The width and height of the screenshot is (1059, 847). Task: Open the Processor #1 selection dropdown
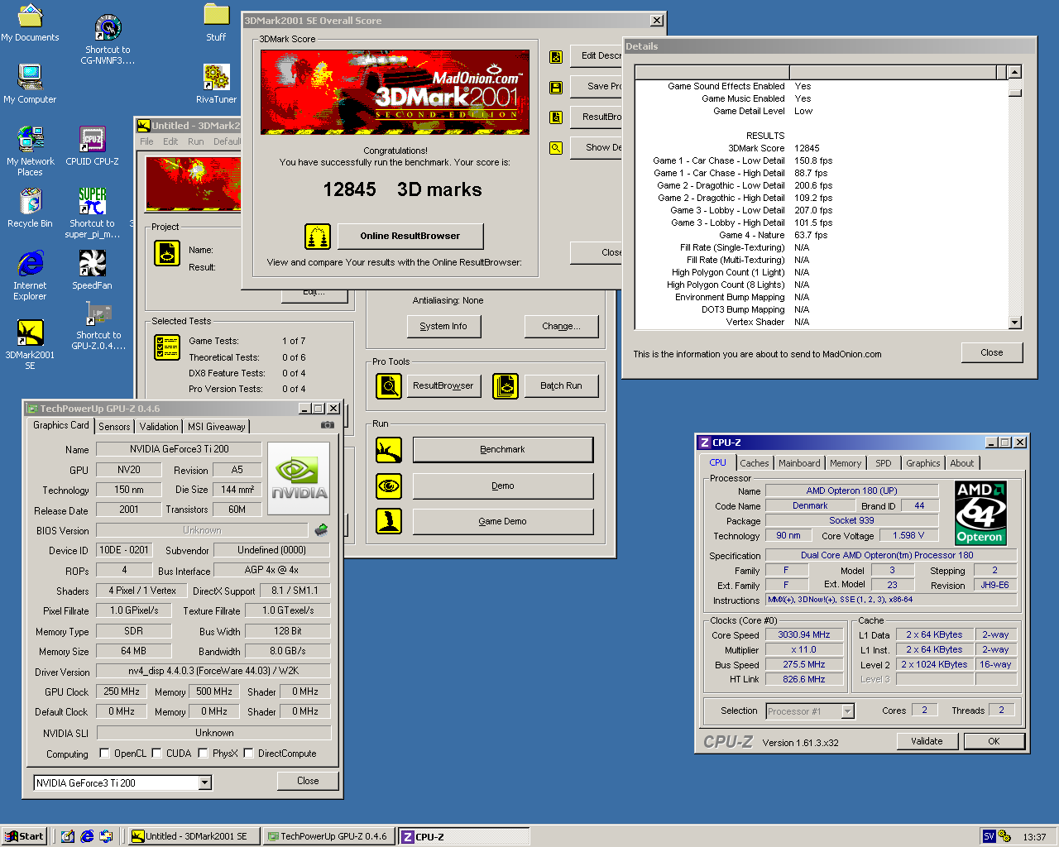[x=847, y=711]
